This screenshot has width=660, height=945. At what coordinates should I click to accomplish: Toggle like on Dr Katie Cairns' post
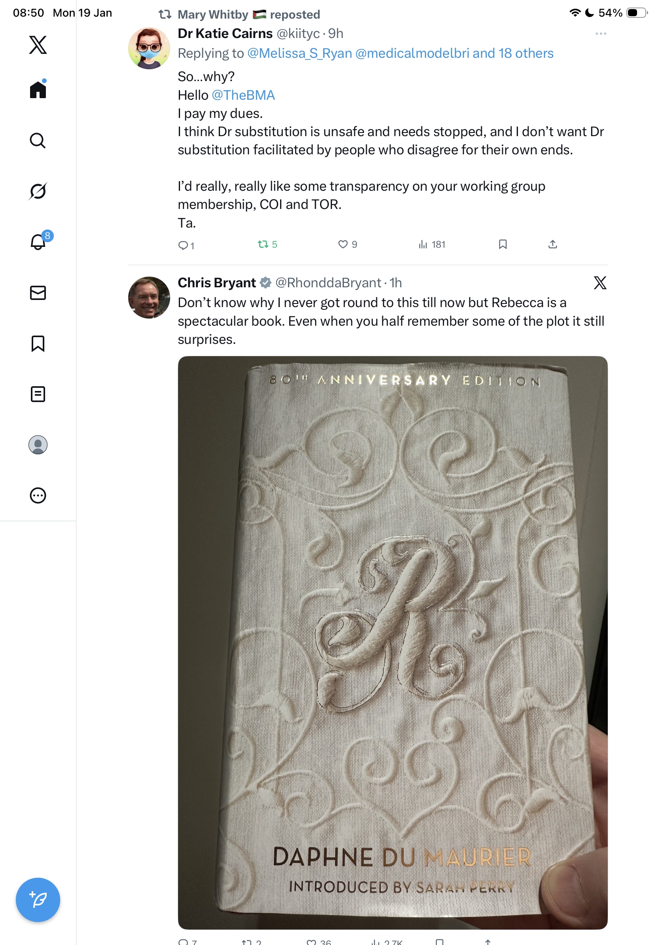343,245
